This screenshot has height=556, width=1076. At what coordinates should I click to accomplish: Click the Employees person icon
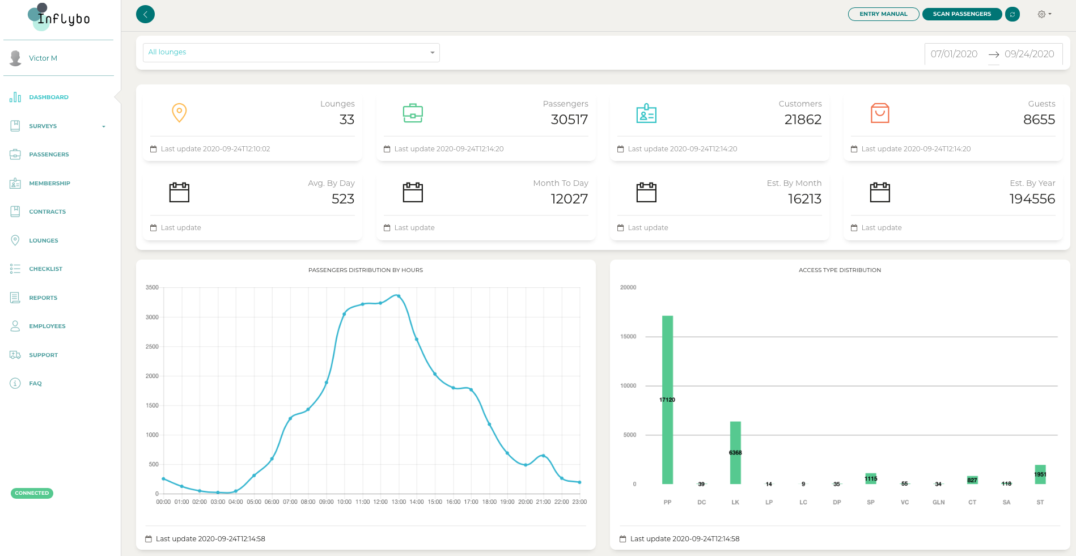tap(15, 326)
